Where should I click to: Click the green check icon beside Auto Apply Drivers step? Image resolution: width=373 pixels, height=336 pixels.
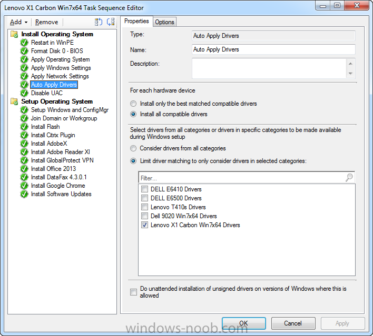click(x=24, y=85)
